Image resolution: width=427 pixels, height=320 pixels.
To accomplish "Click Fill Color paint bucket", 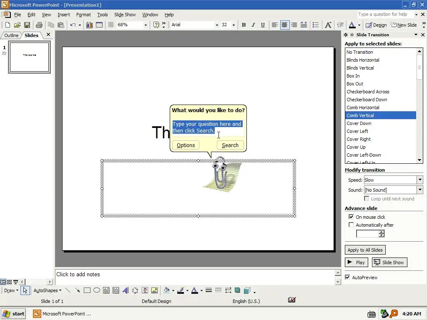I will (x=167, y=290).
